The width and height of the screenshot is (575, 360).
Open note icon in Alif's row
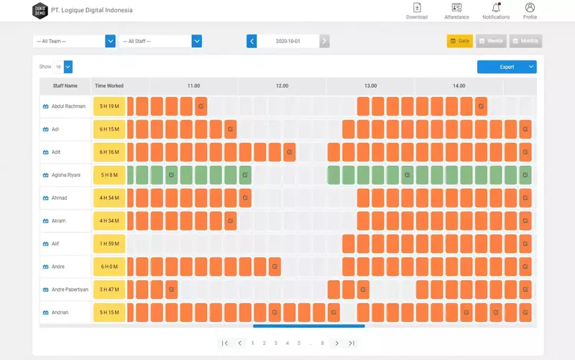click(x=525, y=244)
